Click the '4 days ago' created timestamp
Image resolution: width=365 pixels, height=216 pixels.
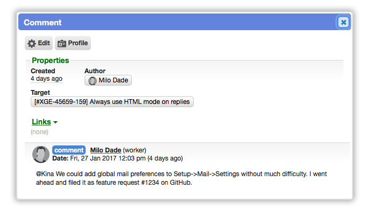pos(46,79)
